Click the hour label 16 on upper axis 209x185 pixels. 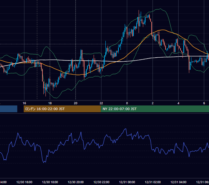pyautogui.click(x=24, y=103)
